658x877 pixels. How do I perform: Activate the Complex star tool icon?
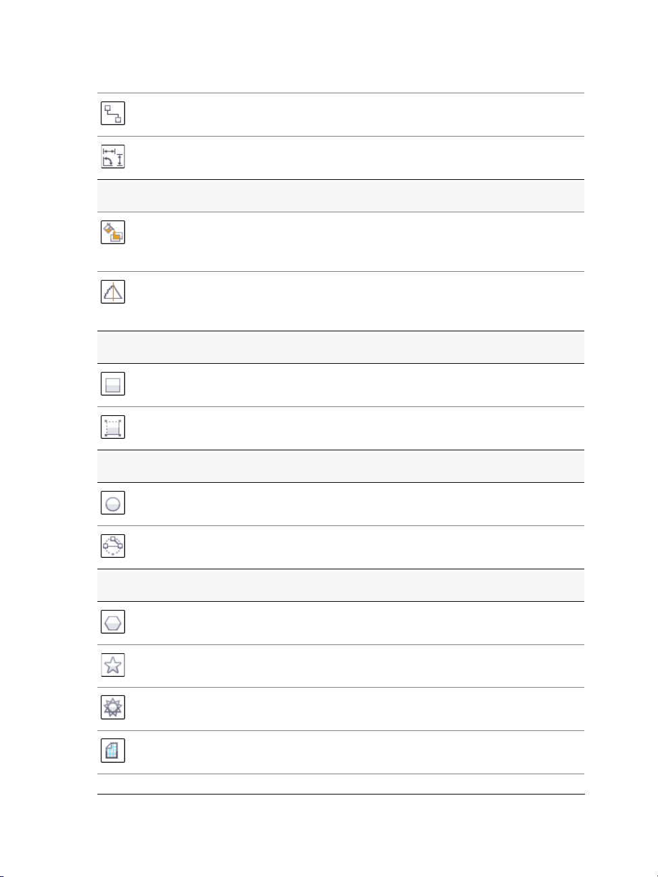(113, 708)
